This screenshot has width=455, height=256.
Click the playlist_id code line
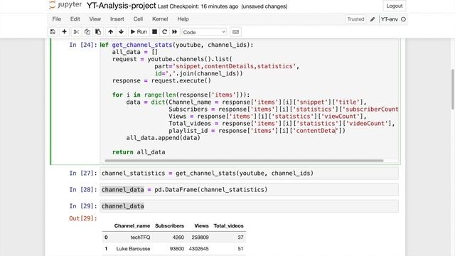coord(257,131)
